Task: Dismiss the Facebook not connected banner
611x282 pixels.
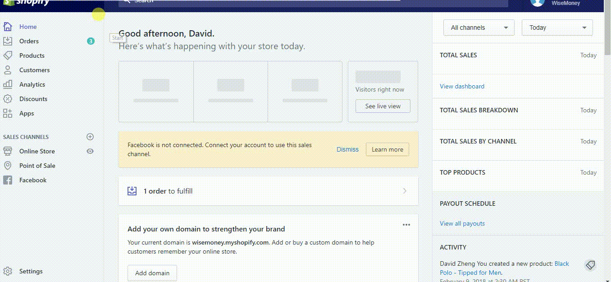Action: point(347,149)
